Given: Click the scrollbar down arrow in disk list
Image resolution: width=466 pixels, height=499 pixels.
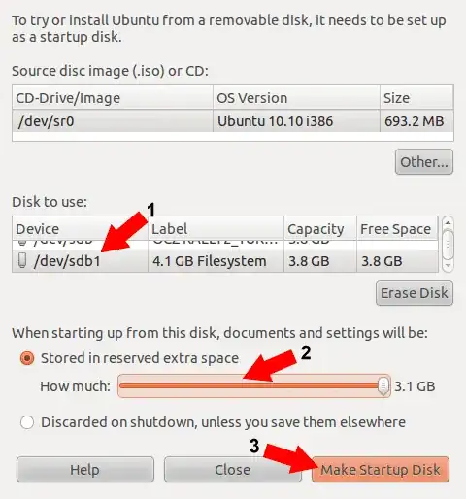Looking at the screenshot, I should pyautogui.click(x=448, y=265).
